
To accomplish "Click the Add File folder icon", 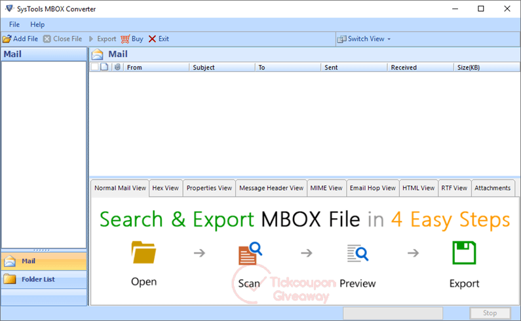I will coord(7,39).
